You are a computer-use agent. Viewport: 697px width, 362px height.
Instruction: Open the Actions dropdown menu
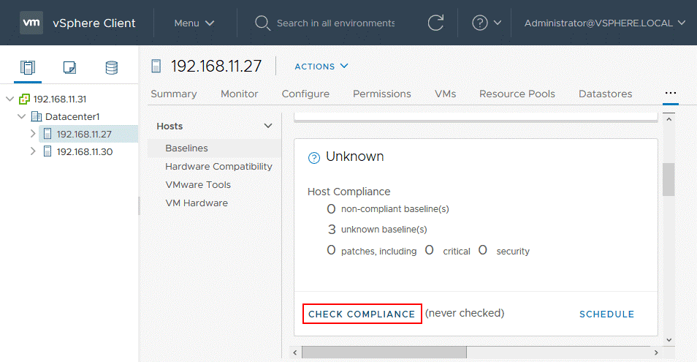(321, 67)
